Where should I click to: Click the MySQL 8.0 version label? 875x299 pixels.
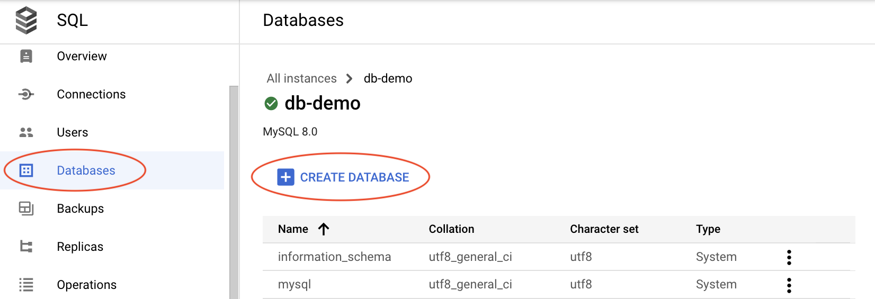click(x=290, y=132)
